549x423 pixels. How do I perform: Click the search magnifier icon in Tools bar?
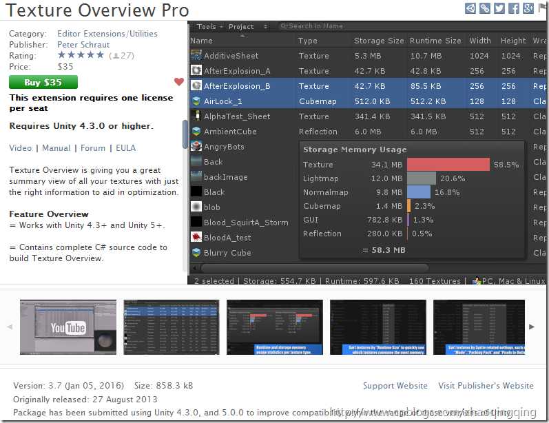284,26
